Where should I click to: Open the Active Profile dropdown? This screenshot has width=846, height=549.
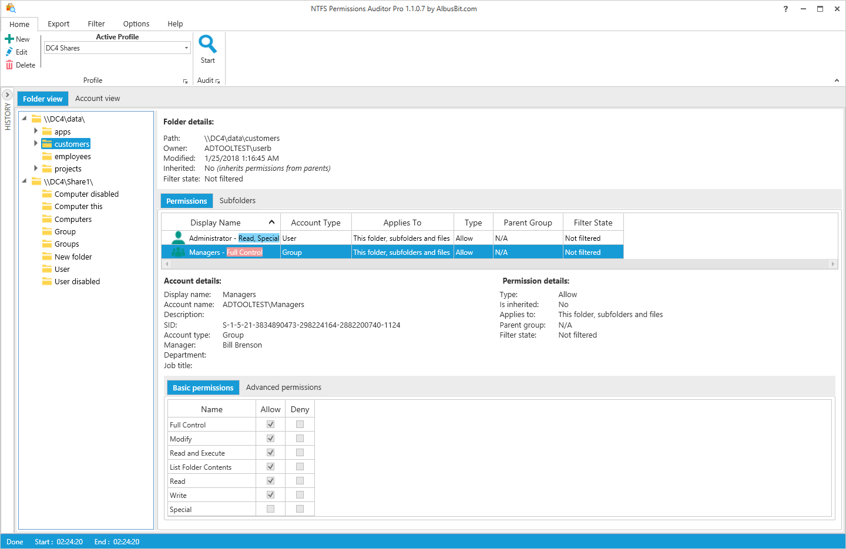186,48
